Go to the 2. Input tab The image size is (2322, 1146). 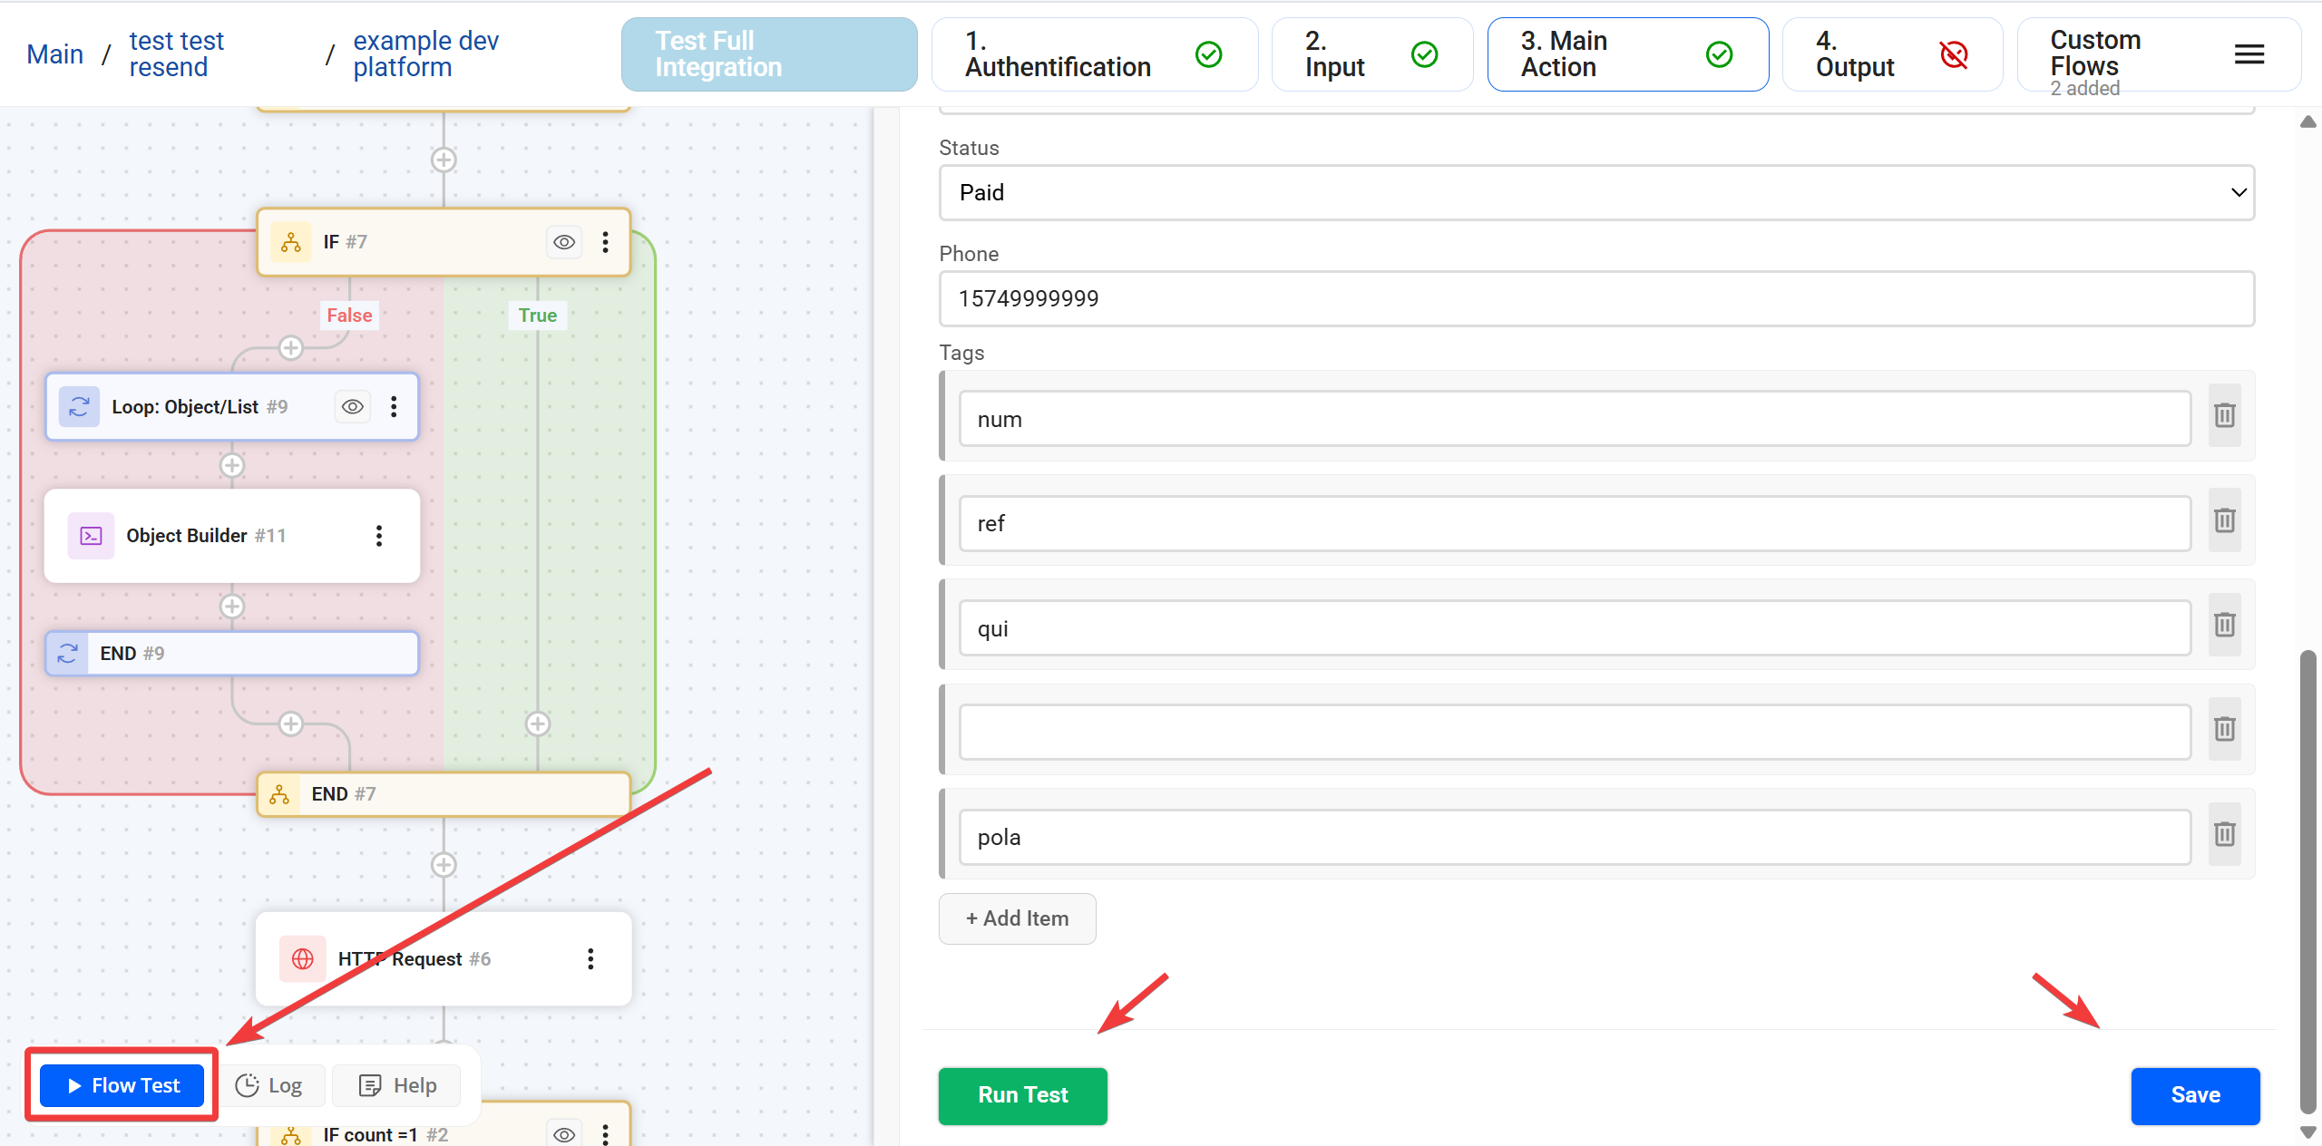(1371, 54)
